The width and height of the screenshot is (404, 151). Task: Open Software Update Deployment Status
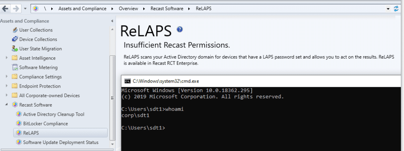coord(61,142)
